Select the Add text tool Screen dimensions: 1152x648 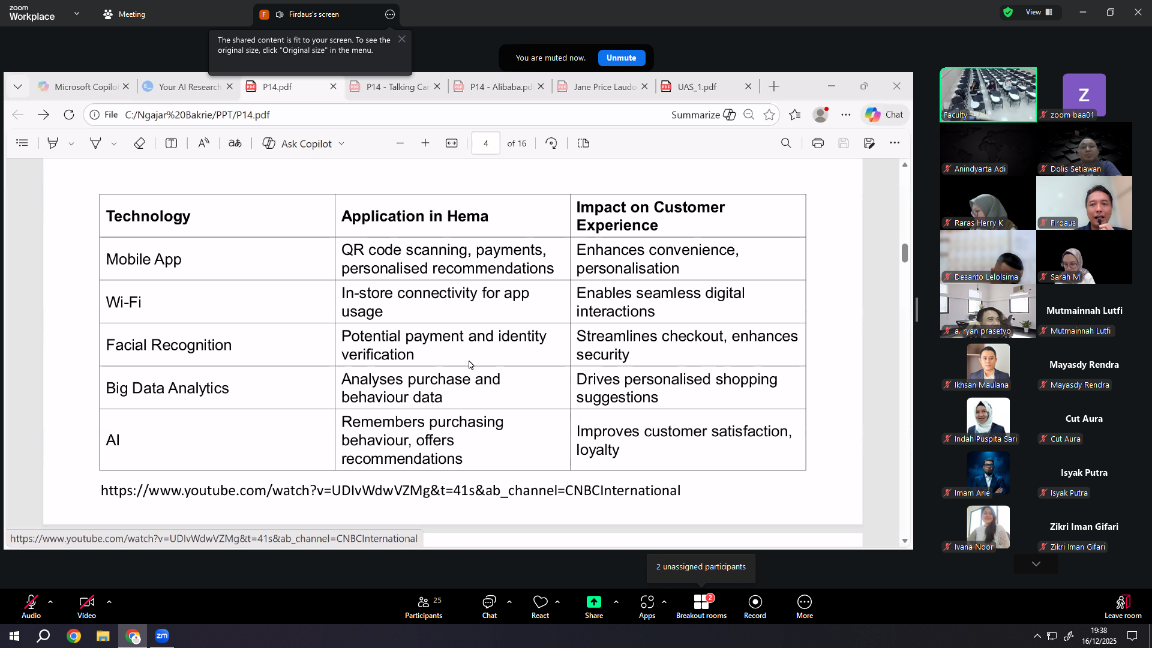coord(171,143)
